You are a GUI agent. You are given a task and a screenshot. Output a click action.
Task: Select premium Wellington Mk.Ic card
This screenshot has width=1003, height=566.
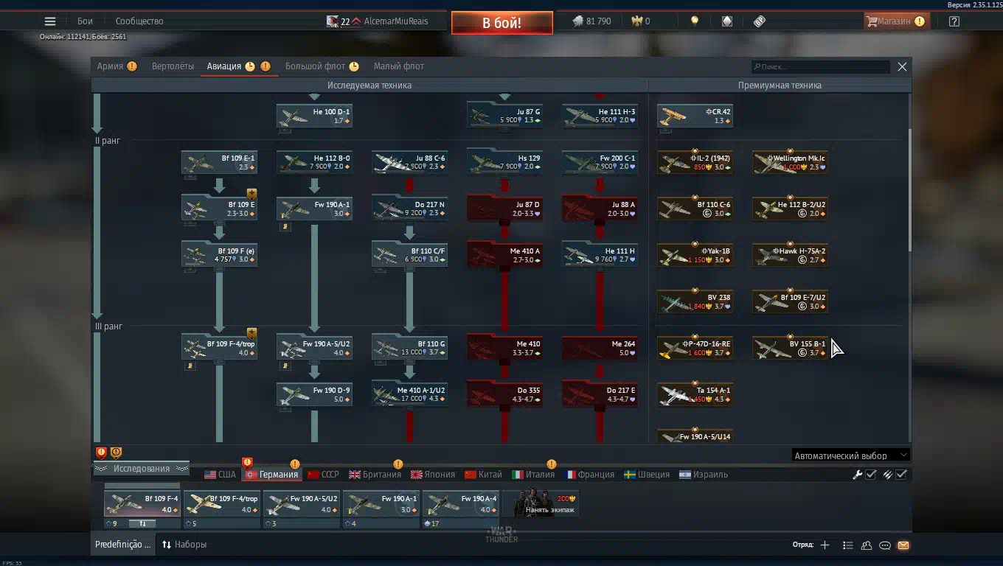coord(790,162)
